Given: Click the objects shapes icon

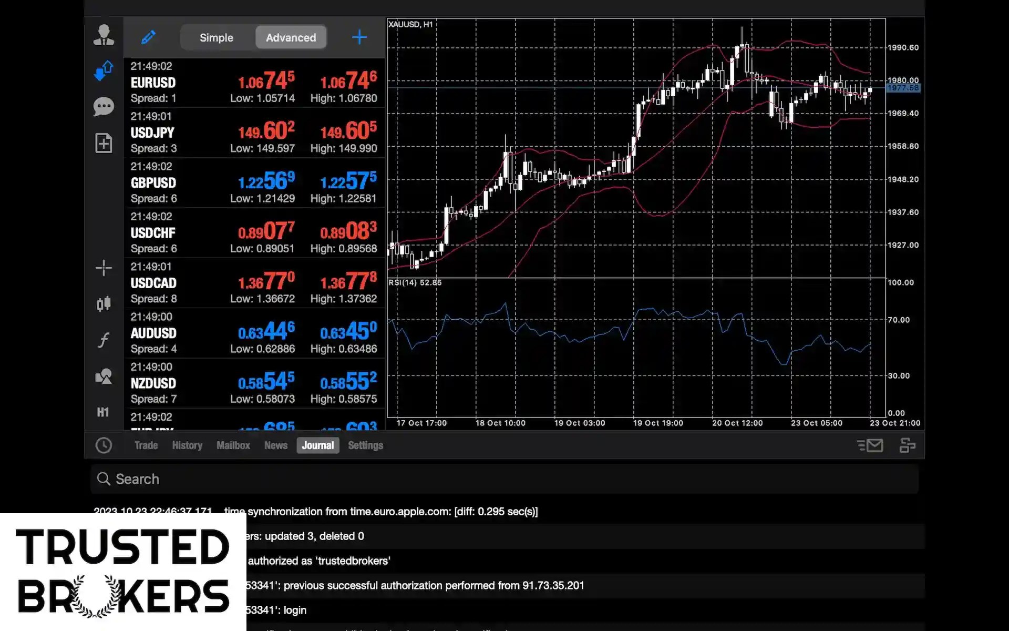Looking at the screenshot, I should [104, 376].
